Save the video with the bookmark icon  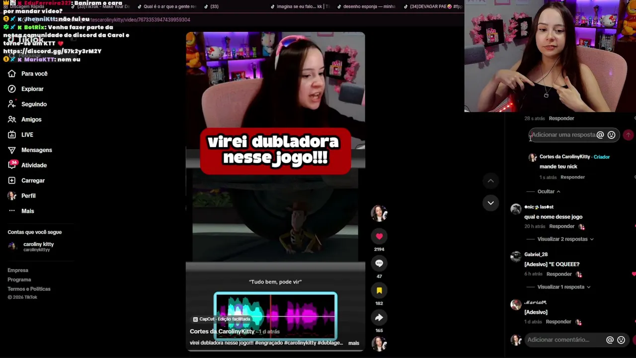pos(379,290)
